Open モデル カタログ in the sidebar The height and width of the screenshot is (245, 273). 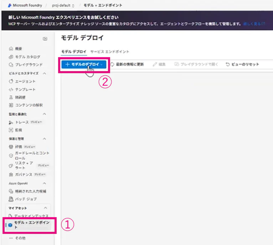pyautogui.click(x=25, y=57)
